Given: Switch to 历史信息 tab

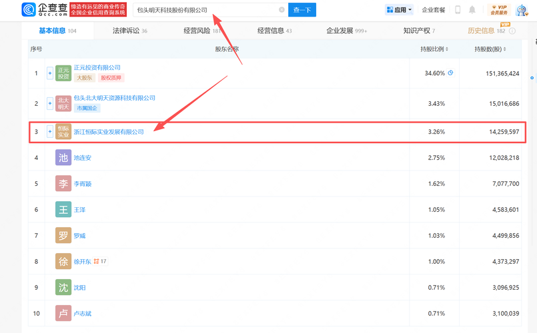Looking at the screenshot, I should pyautogui.click(x=486, y=31).
